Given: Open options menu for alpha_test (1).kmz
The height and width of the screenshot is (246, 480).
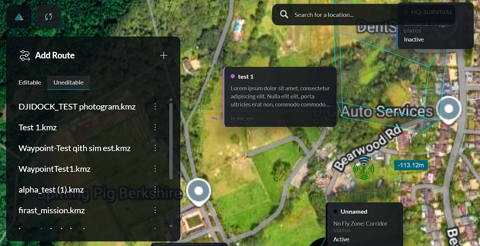Looking at the screenshot, I should tap(155, 189).
